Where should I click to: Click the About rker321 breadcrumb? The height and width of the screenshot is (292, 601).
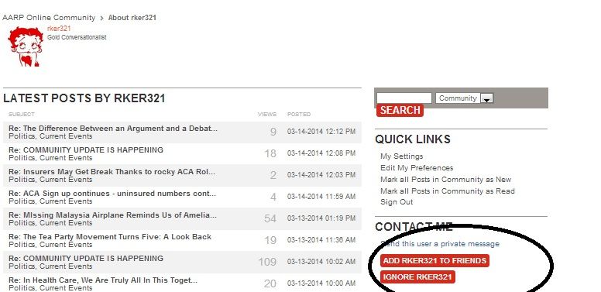(x=132, y=18)
